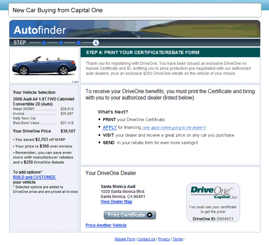Screen dimensions: 269x245
Task: Open the Contact Us footer link
Action: coord(146,239)
